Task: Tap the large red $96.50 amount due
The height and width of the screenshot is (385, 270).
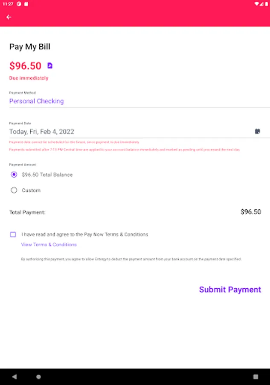Action: (26, 66)
